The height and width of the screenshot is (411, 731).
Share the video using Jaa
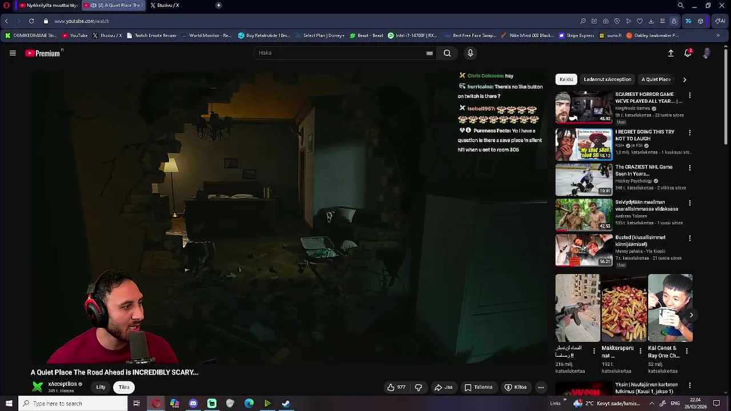[444, 387]
